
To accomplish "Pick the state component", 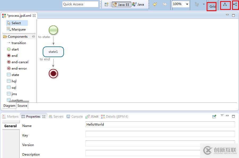I will [x=13, y=75].
